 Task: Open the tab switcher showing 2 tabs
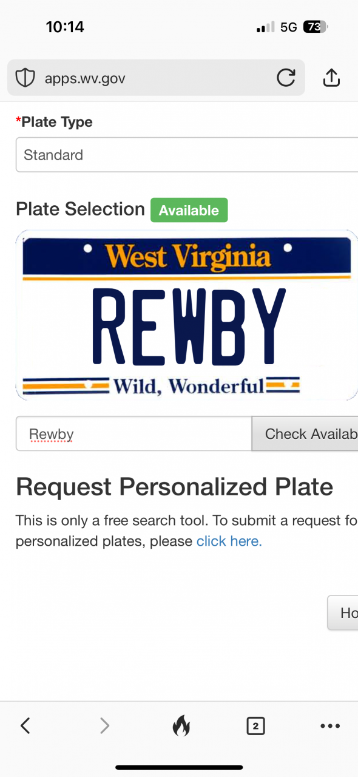coord(256,725)
